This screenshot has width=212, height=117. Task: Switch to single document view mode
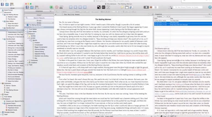(x=146, y=7)
